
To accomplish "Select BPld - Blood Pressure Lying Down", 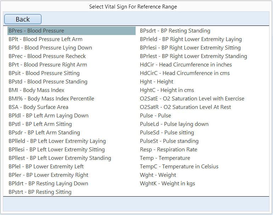I will (x=50, y=48).
